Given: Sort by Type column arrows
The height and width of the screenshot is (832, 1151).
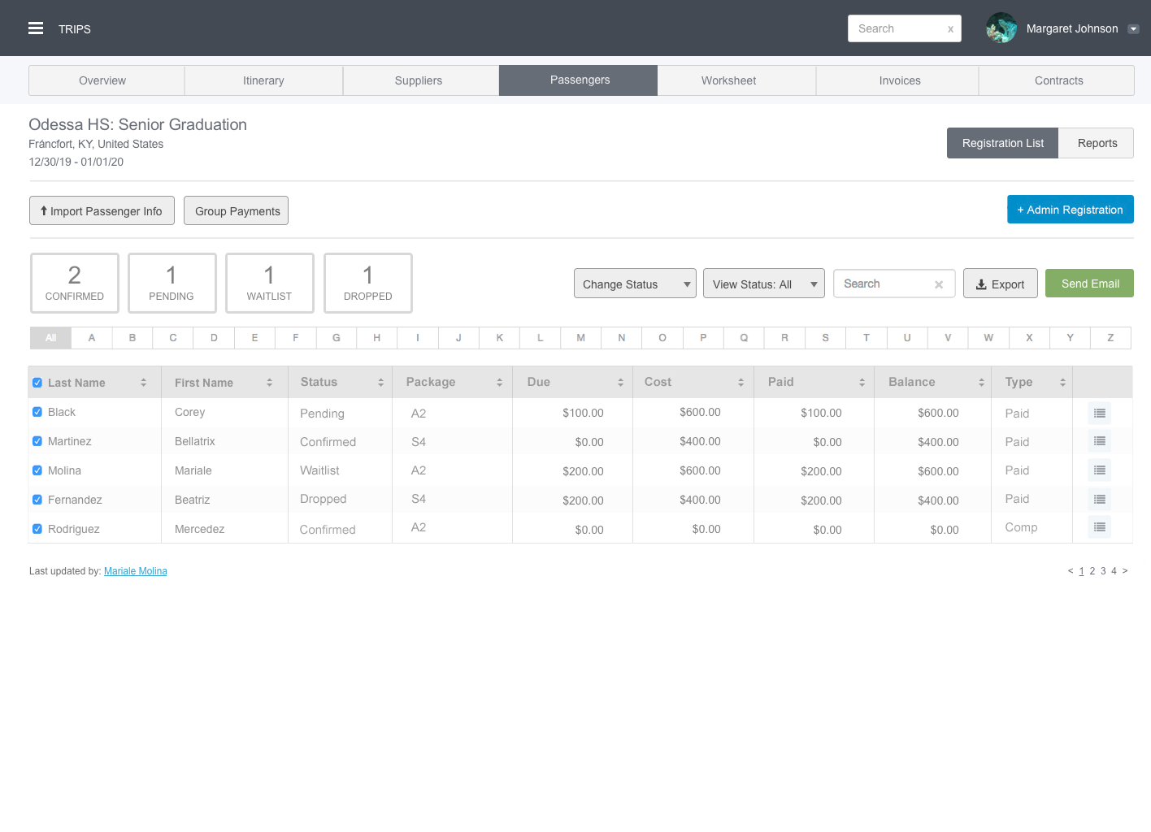Looking at the screenshot, I should pos(1062,383).
